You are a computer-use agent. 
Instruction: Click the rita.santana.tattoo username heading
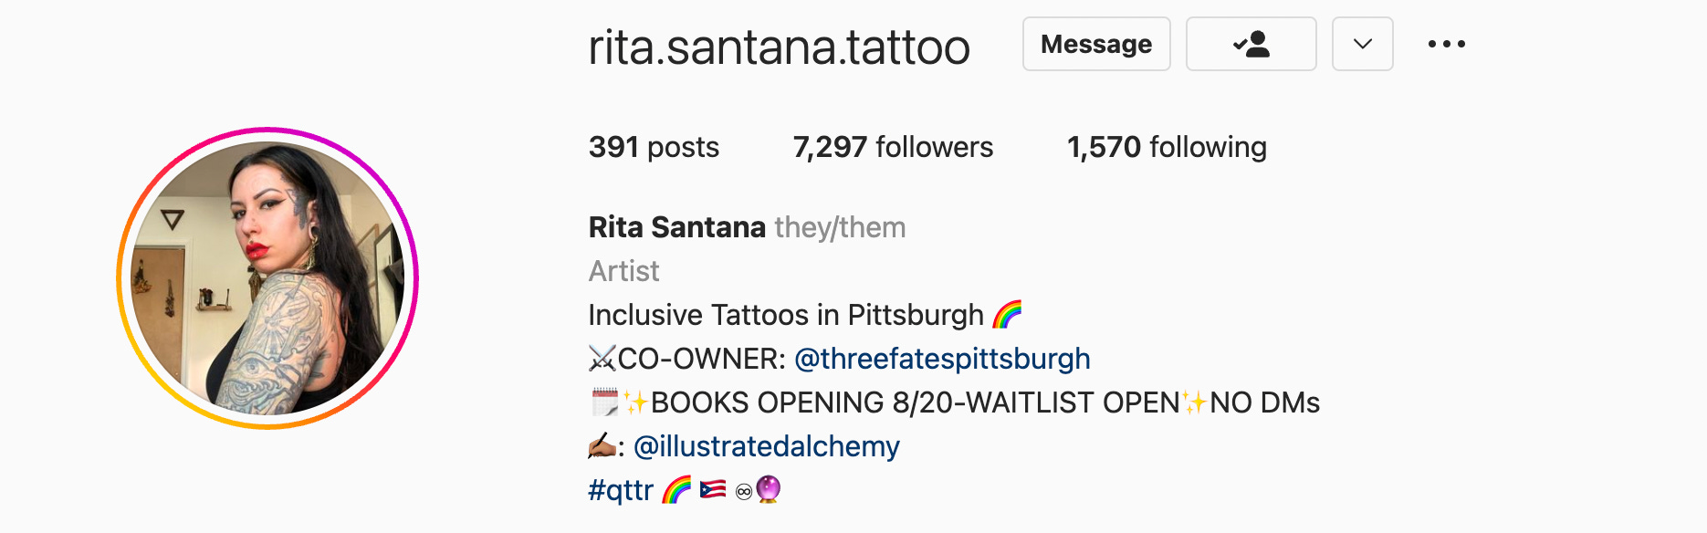click(779, 47)
